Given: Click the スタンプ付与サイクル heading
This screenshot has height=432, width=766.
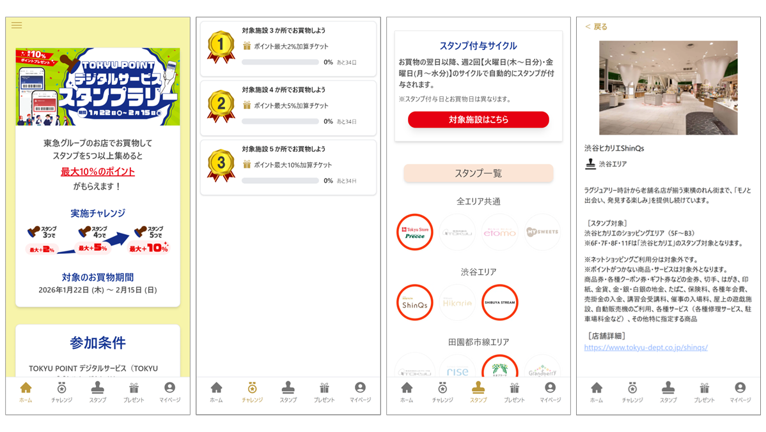Looking at the screenshot, I should (478, 46).
